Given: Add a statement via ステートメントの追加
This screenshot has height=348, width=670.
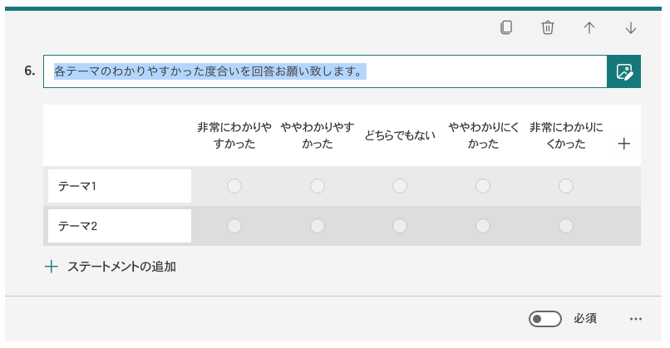Looking at the screenshot, I should point(121,267).
